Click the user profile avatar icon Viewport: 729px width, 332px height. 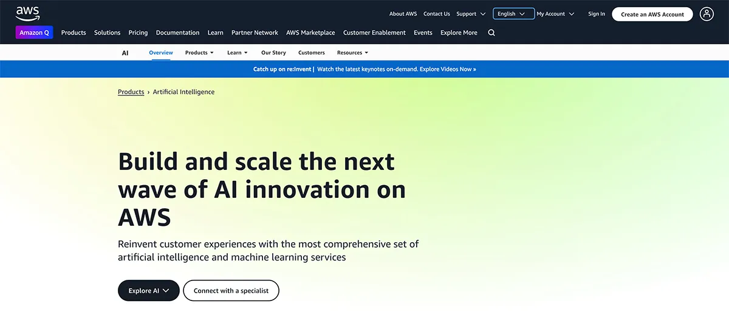coord(707,14)
